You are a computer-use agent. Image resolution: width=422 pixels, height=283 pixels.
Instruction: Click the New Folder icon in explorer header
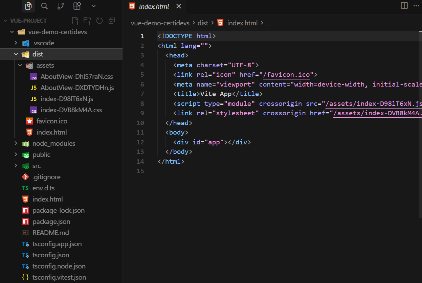(x=87, y=21)
